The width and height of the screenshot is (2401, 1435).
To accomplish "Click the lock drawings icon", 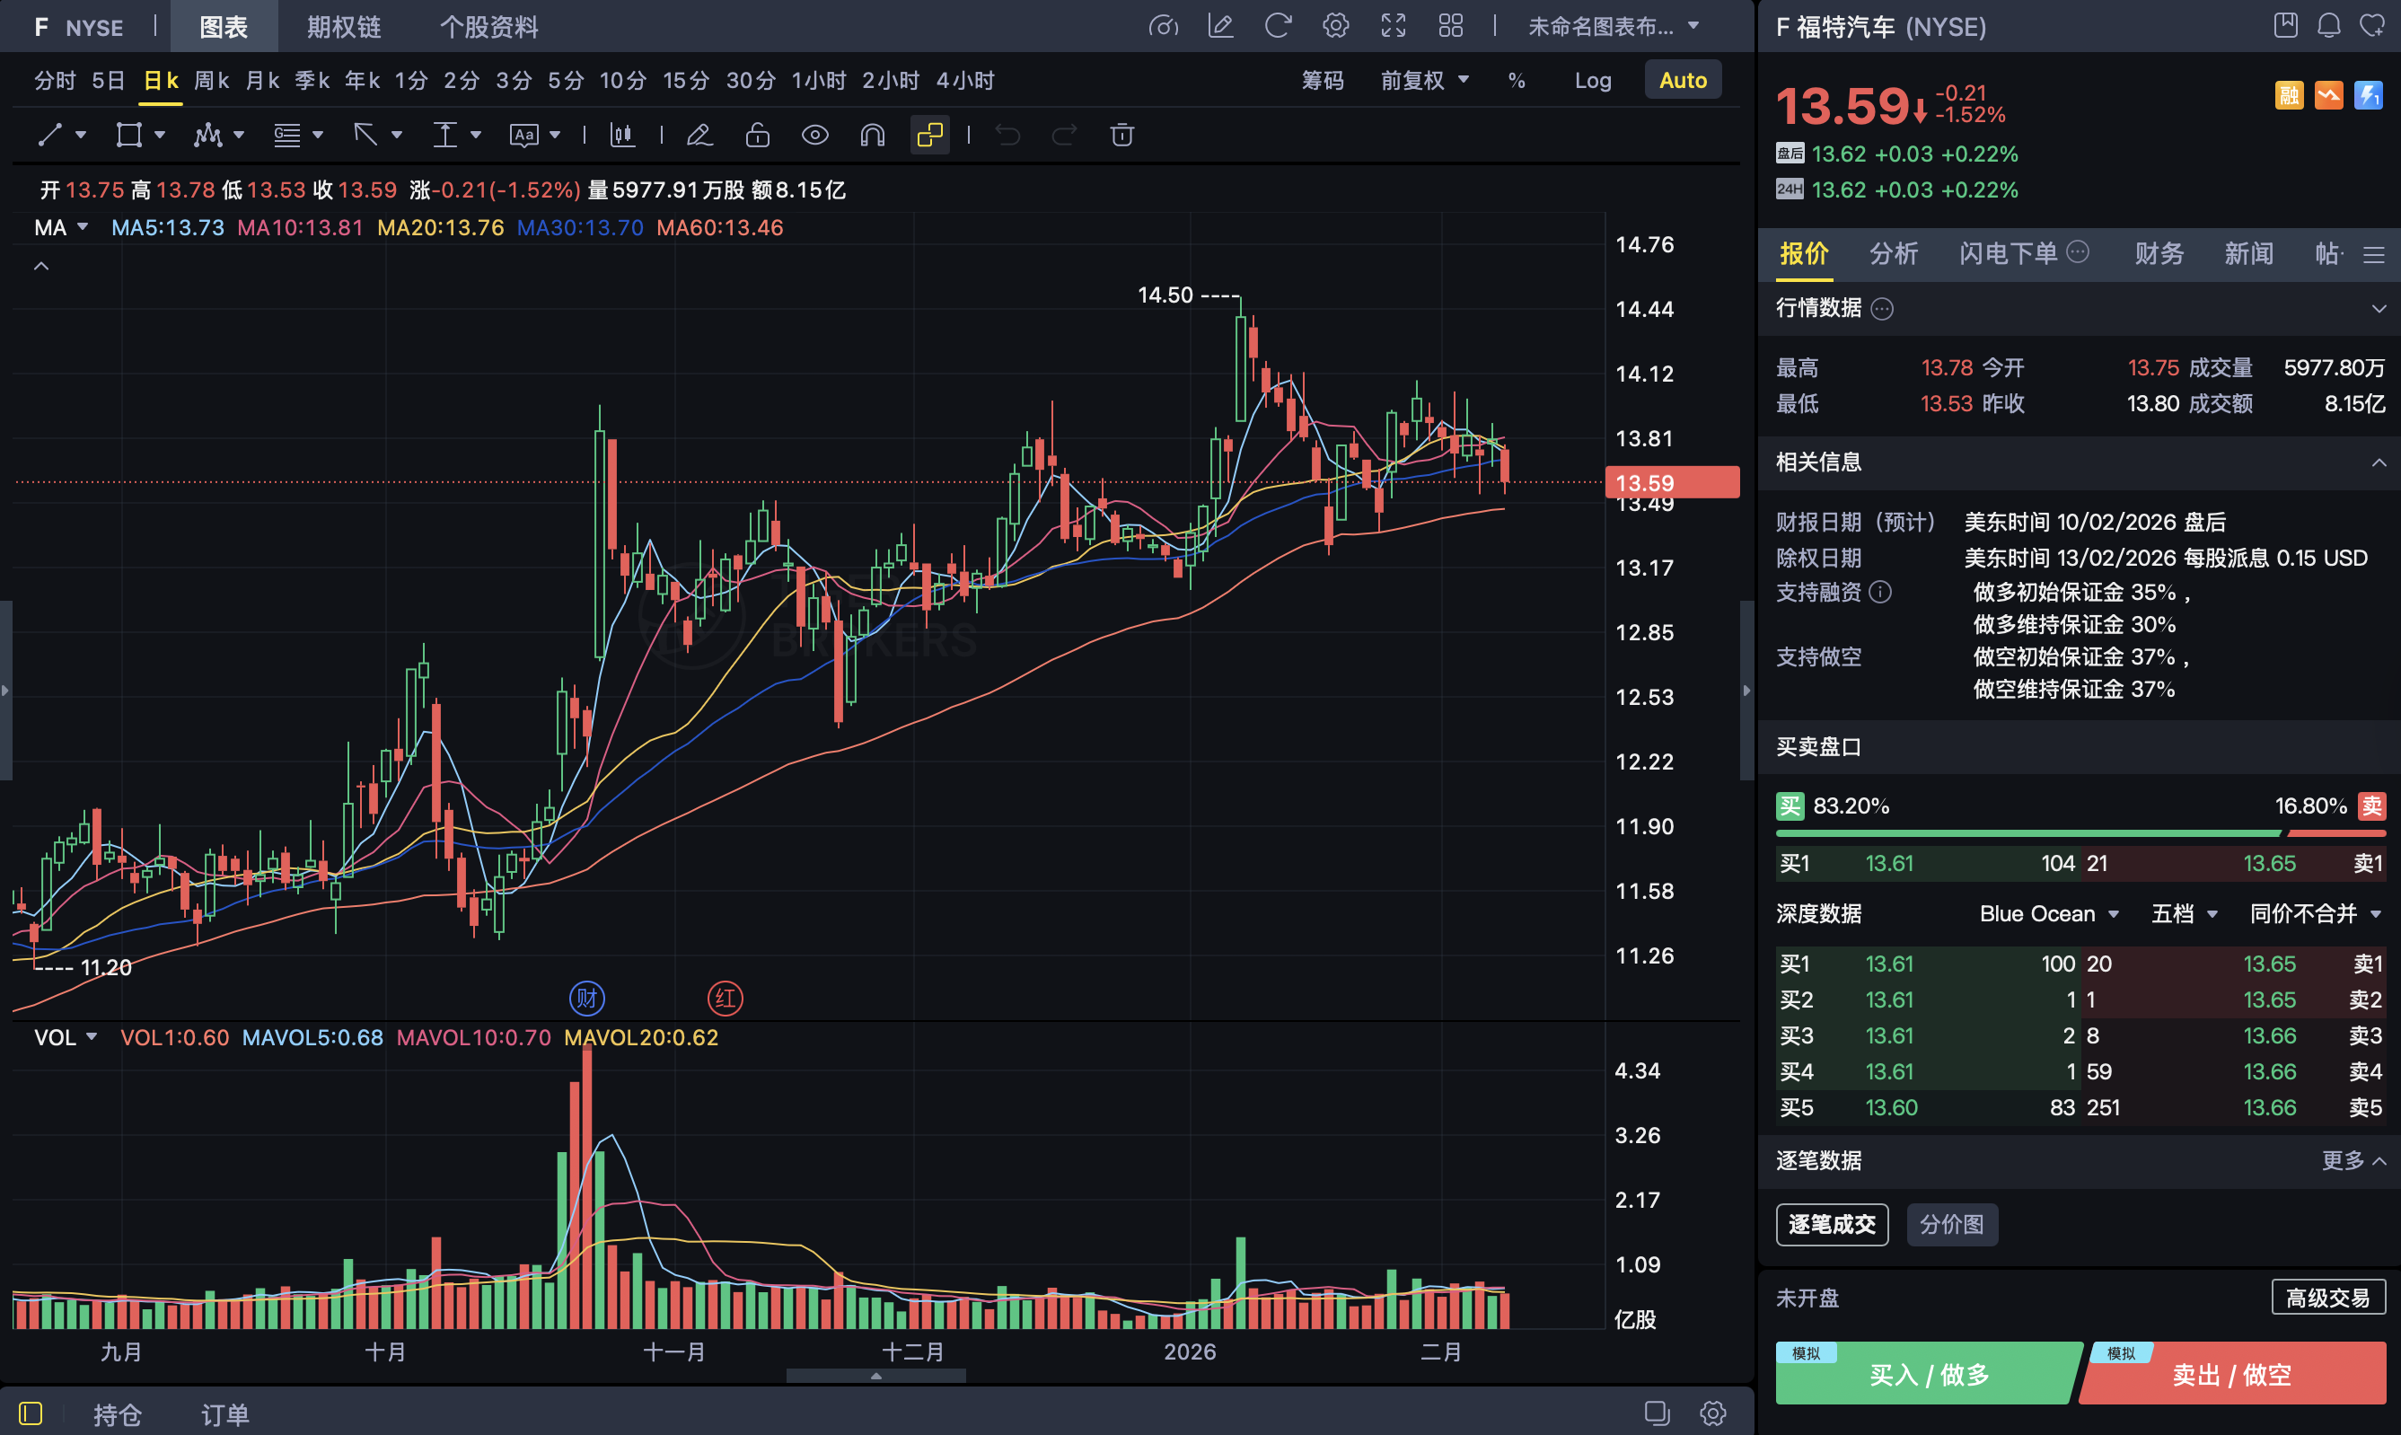I will [757, 136].
